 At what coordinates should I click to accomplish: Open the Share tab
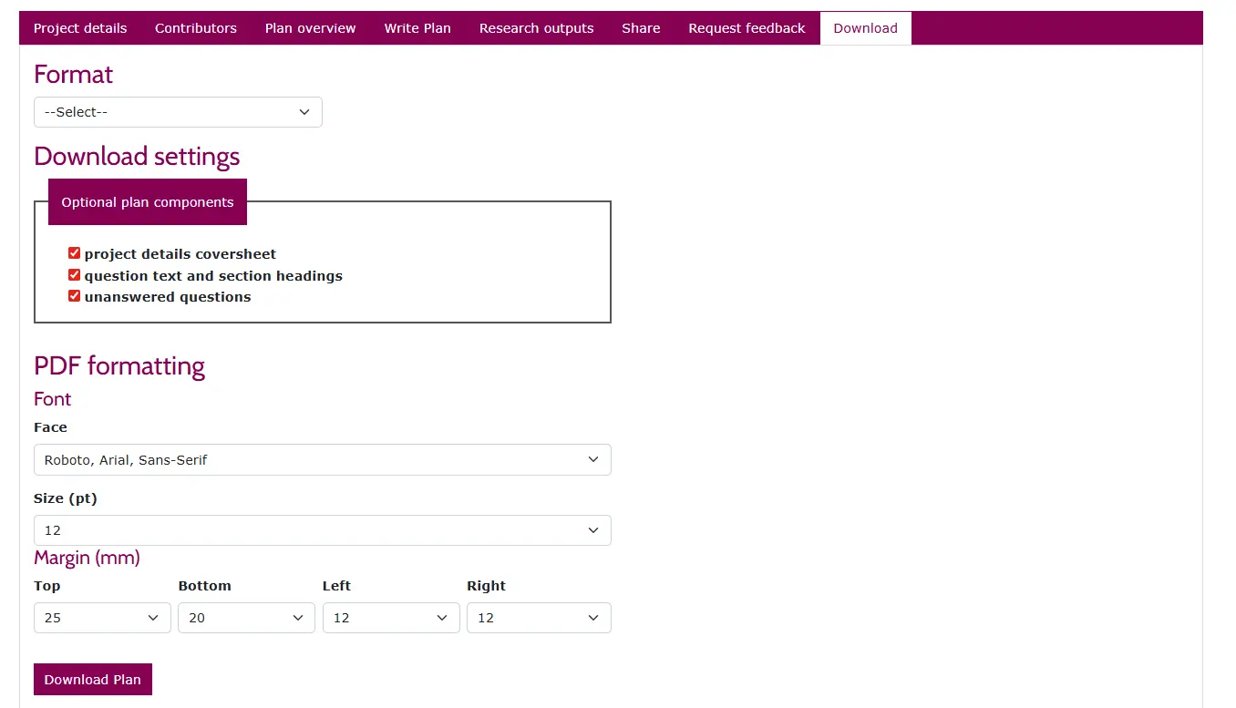[641, 28]
